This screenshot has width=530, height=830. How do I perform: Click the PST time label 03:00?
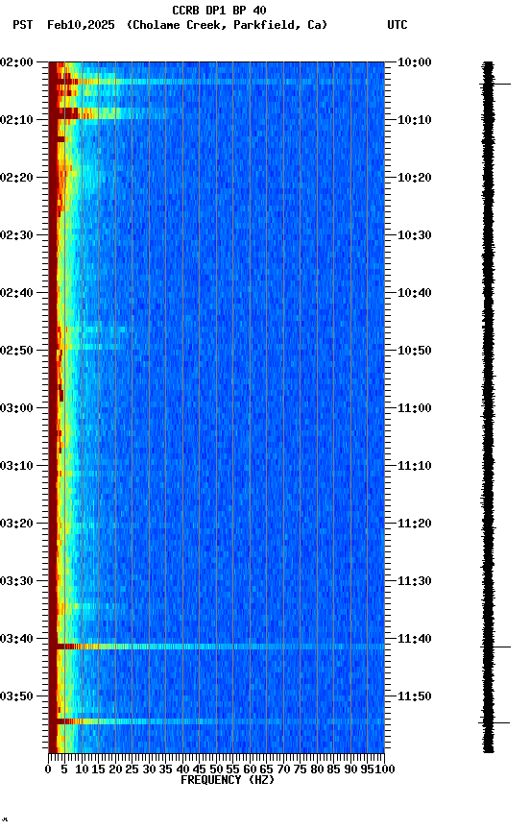coord(16,408)
